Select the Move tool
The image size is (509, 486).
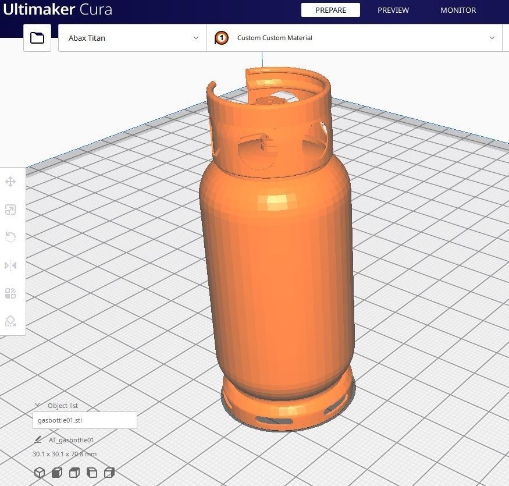click(x=10, y=182)
